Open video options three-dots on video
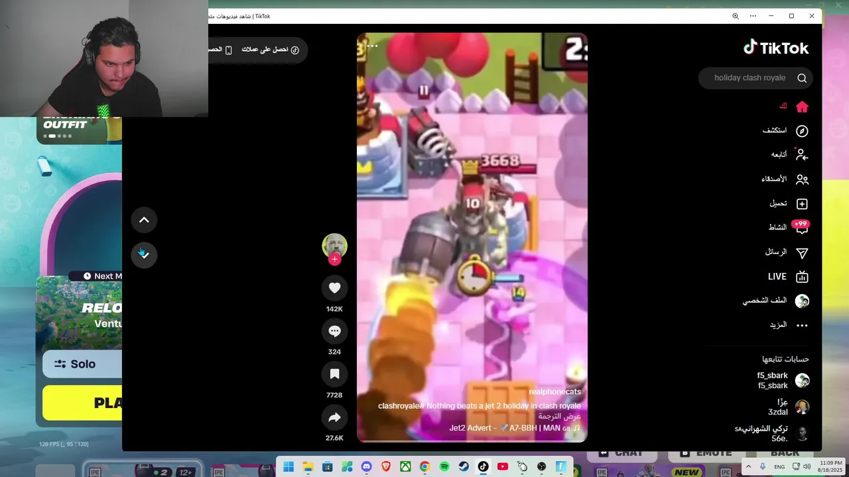 point(372,46)
